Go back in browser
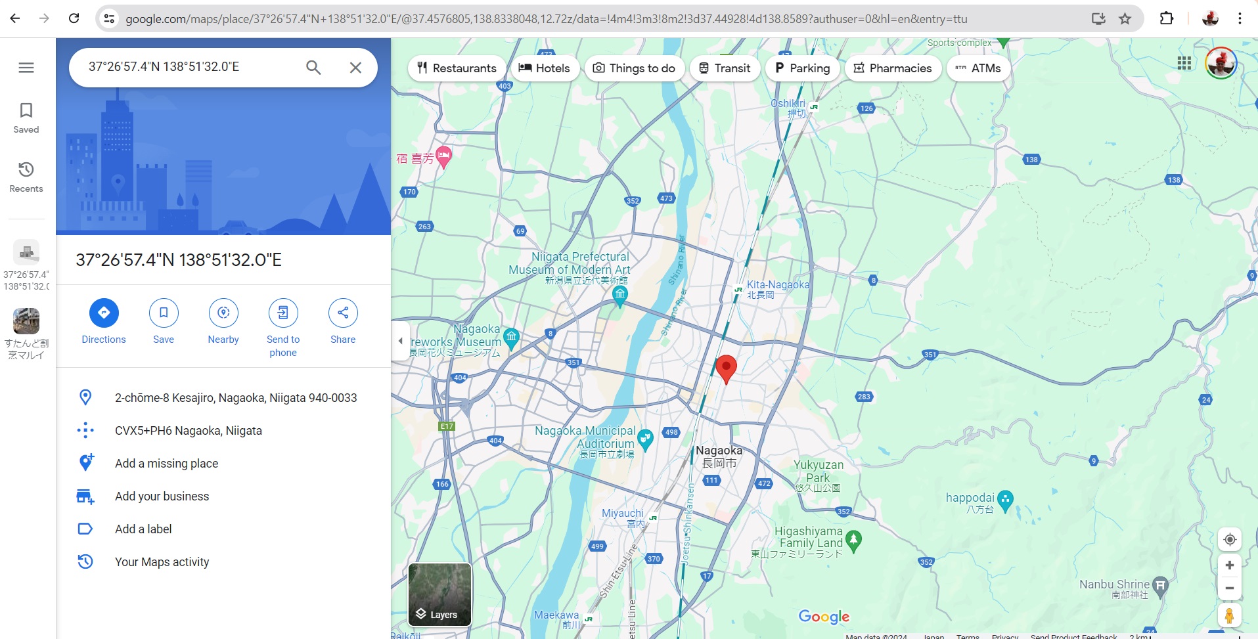The width and height of the screenshot is (1258, 639). point(15,18)
